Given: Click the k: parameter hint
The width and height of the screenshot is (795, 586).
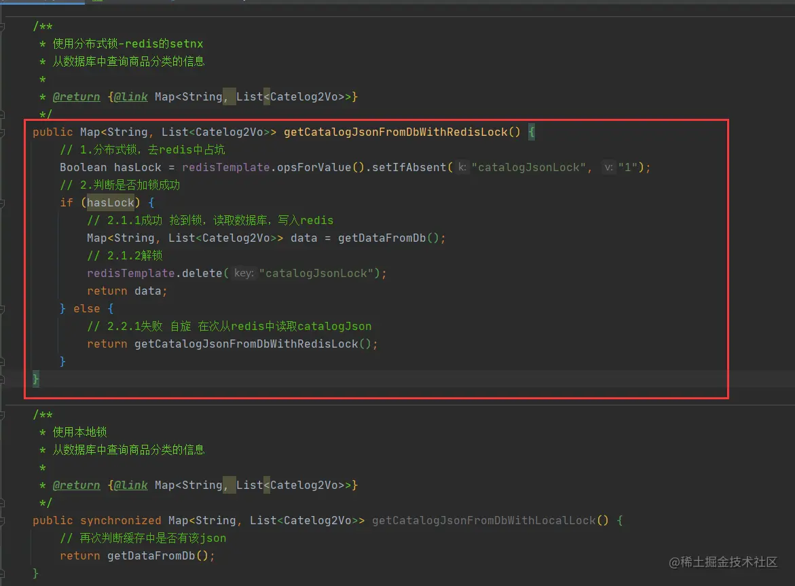Looking at the screenshot, I should [462, 167].
